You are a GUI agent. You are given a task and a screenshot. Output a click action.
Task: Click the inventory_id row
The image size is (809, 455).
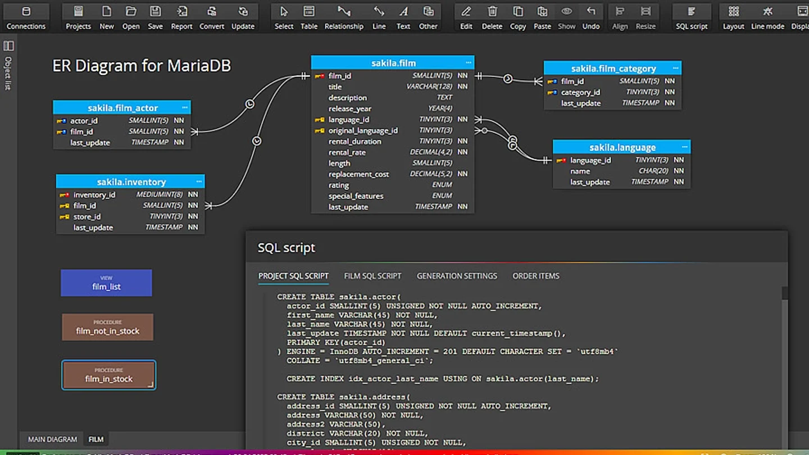point(130,195)
